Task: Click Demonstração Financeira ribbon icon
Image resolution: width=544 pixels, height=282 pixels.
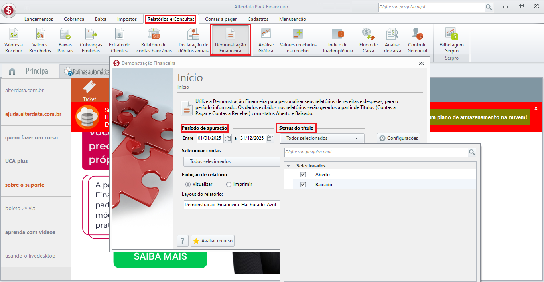Action: tap(230, 40)
